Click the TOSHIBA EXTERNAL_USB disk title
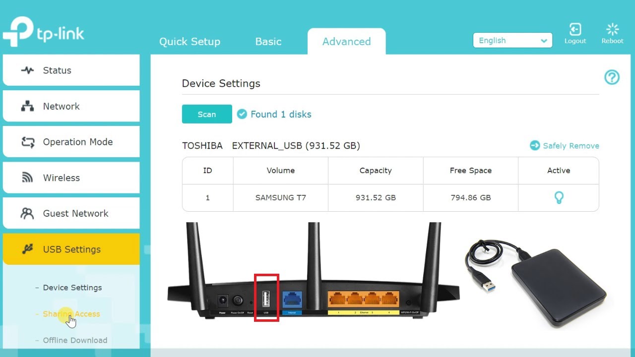This screenshot has width=635, height=357. (271, 146)
